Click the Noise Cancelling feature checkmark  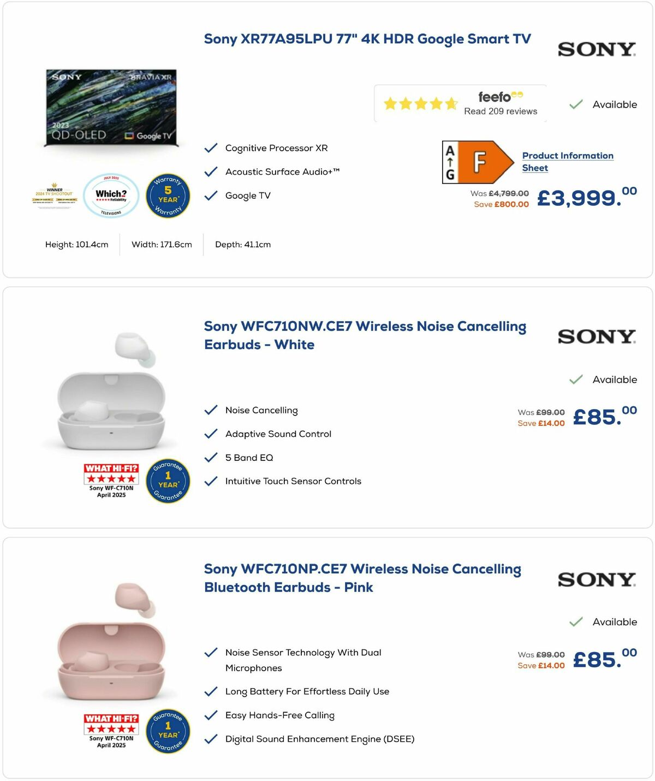[x=210, y=410]
